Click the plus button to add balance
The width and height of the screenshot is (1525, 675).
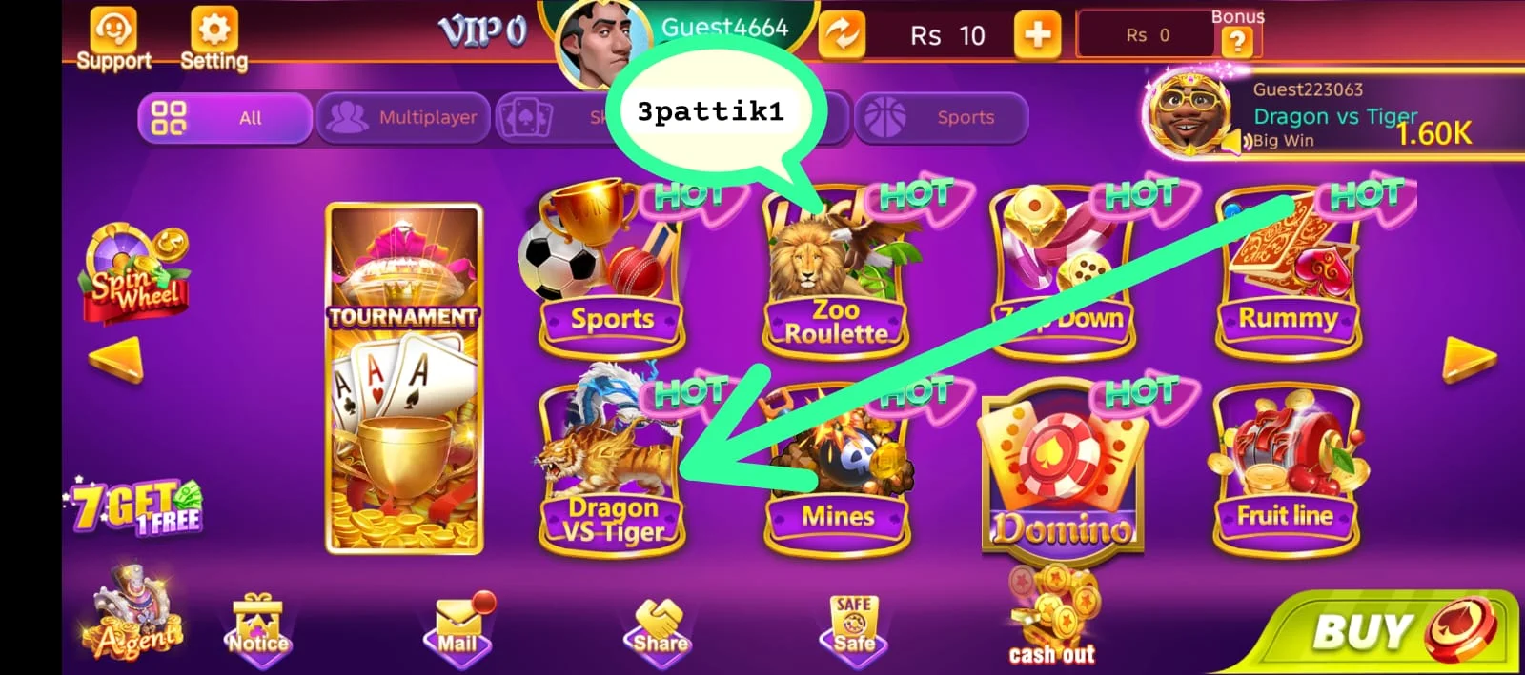pyautogui.click(x=1038, y=35)
